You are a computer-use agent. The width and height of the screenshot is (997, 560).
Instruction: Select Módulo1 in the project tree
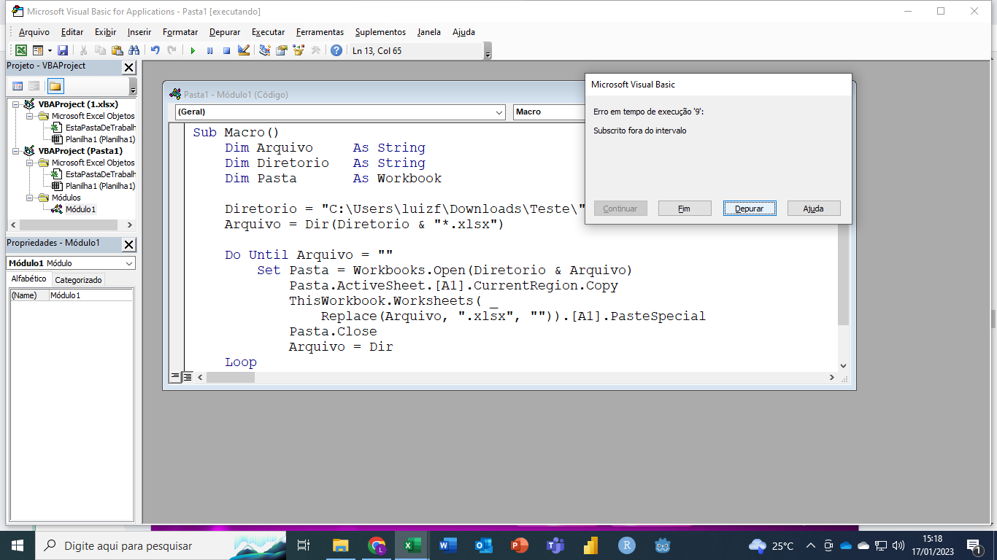click(x=80, y=209)
